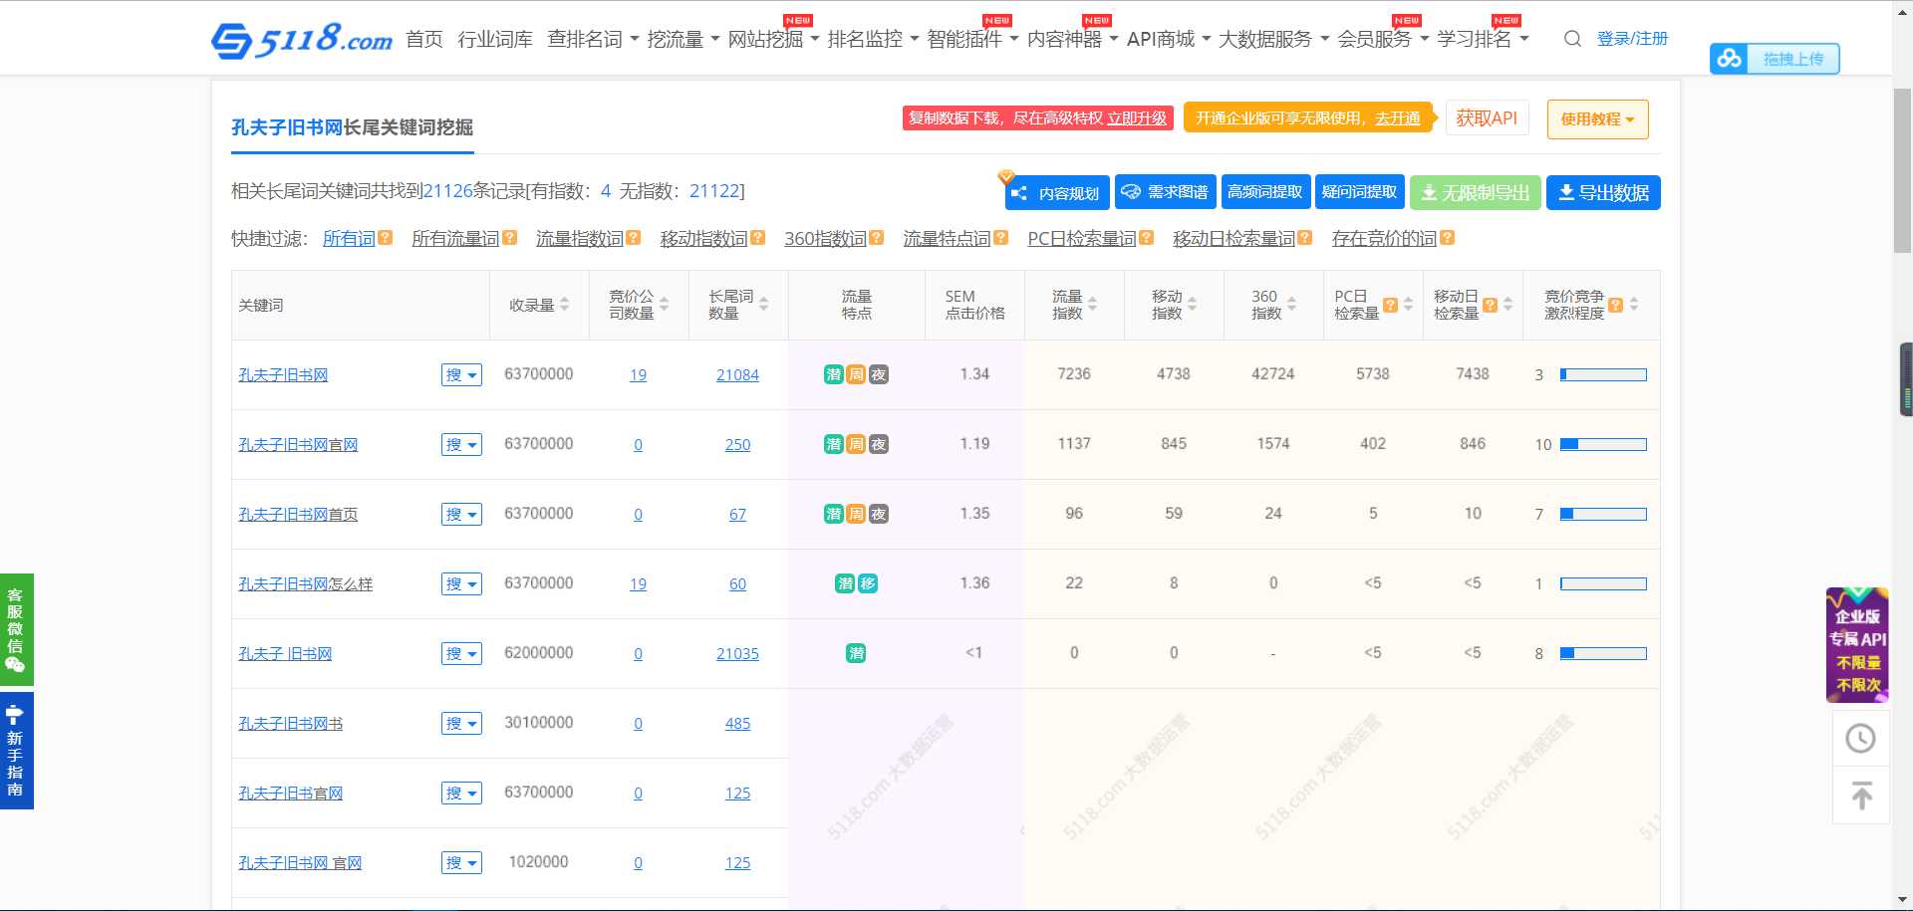Open 搜 dropdown for 孔夫子旧书网首页 row

461,514
